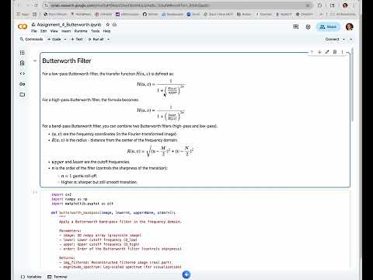Open the Tools menu
The image size is (373, 280).
click(95, 31)
